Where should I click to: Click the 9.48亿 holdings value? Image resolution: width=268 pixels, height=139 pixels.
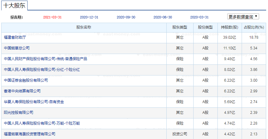pos(229,59)
